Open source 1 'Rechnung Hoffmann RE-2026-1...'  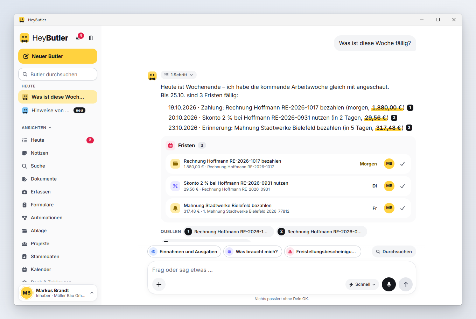point(229,232)
